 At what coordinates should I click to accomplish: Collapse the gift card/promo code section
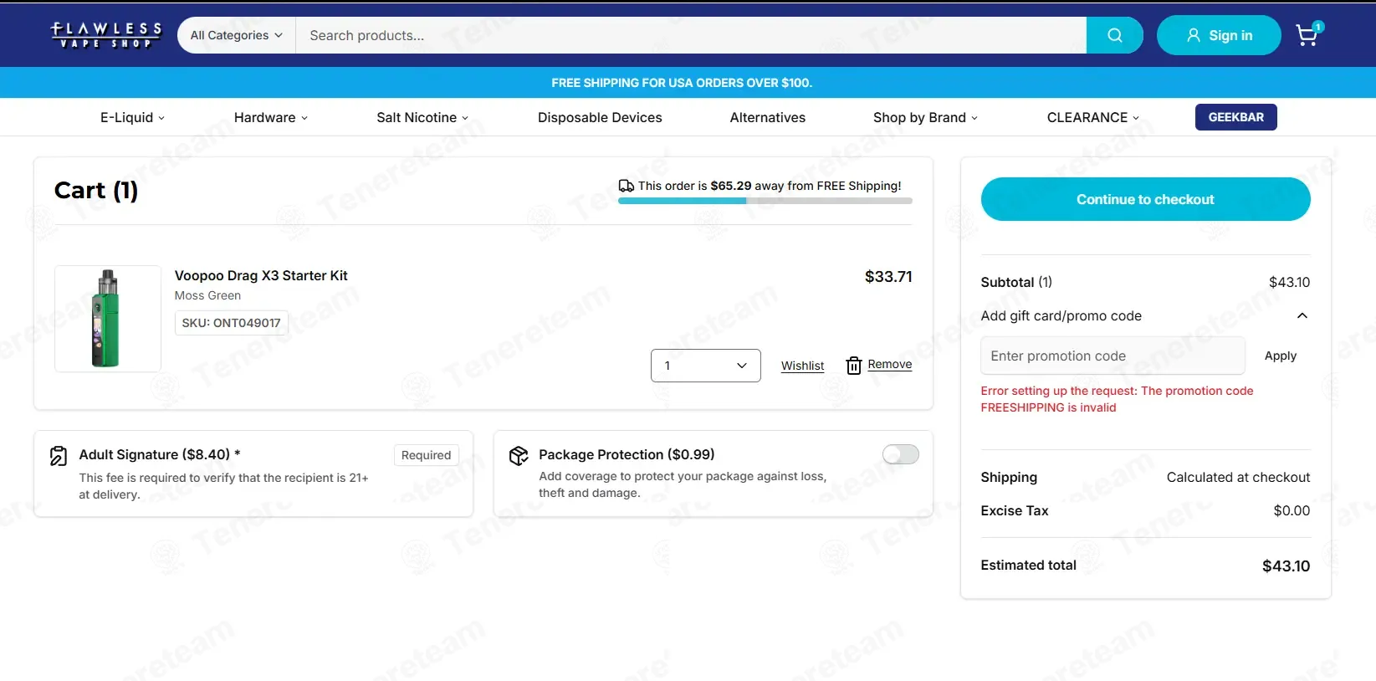[1302, 315]
